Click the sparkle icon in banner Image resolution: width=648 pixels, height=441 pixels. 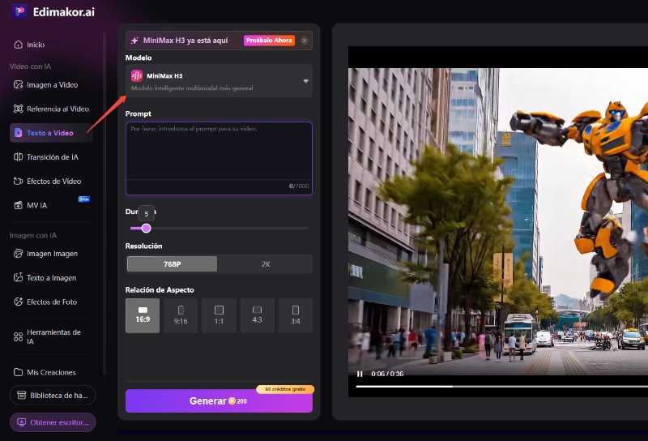tap(134, 41)
